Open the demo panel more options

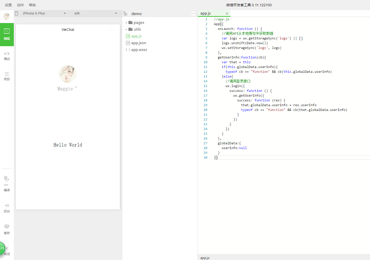pos(193,14)
